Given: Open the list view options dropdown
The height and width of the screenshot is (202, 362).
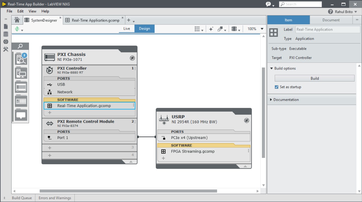Looking at the screenshot, I should click(199, 29).
